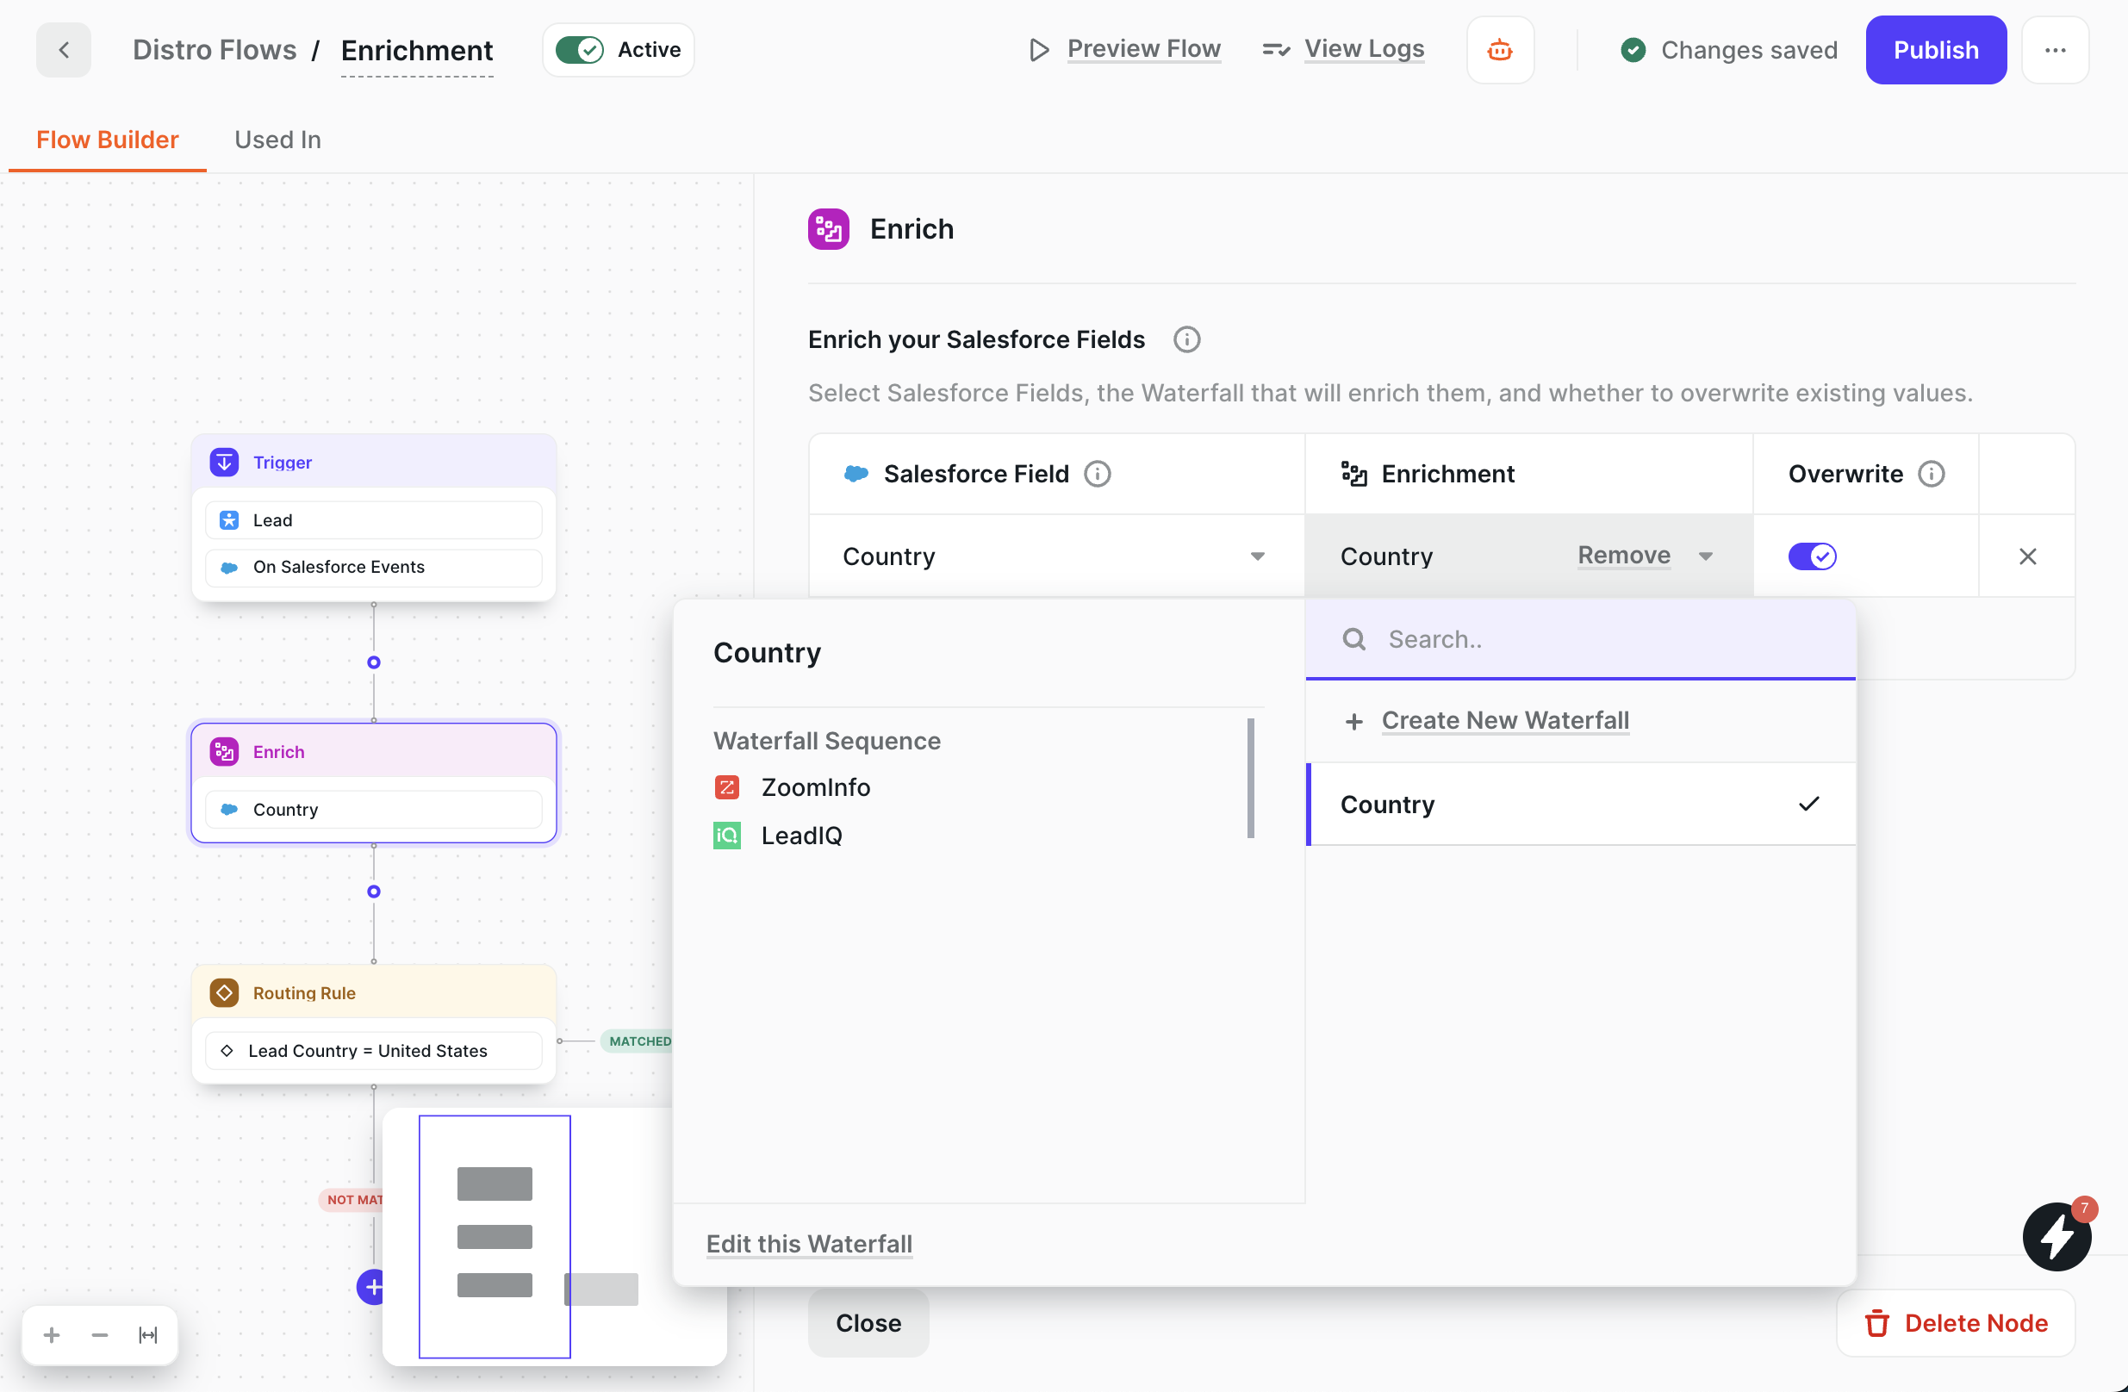The width and height of the screenshot is (2128, 1392).
Task: Click the Preview Flow play icon
Action: 1038,50
